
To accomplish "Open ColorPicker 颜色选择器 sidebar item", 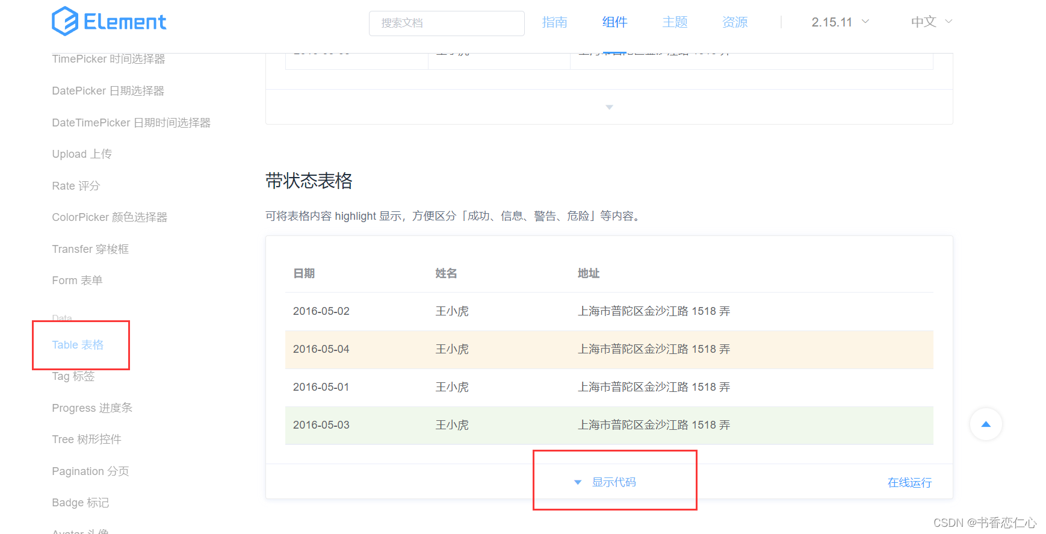I will pyautogui.click(x=110, y=217).
